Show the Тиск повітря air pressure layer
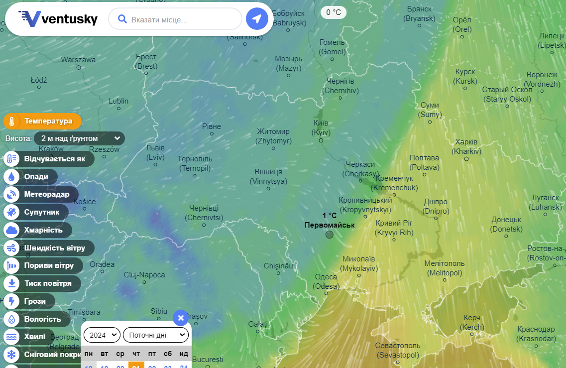Screen dimensions: 566x368 pyautogui.click(x=42, y=283)
